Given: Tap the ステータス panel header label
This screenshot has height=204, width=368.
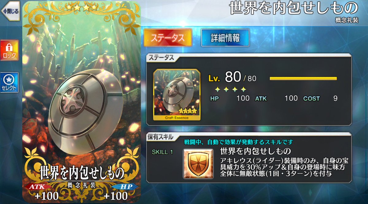Looking at the screenshot, I should point(161,57).
